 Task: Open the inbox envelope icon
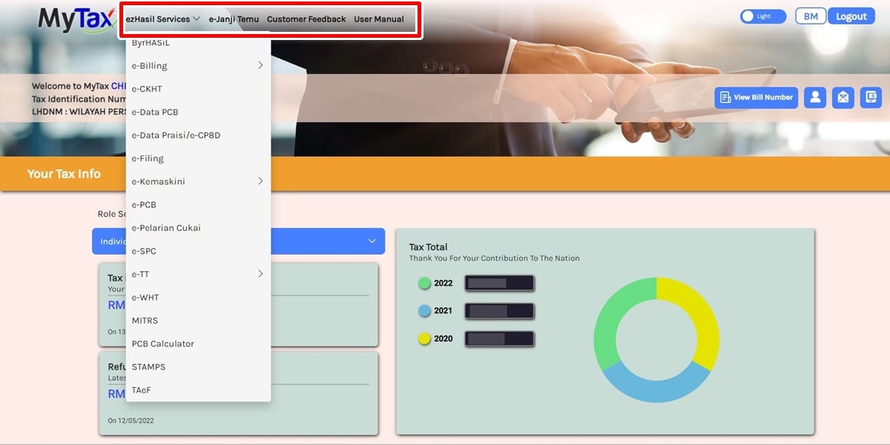pos(843,97)
